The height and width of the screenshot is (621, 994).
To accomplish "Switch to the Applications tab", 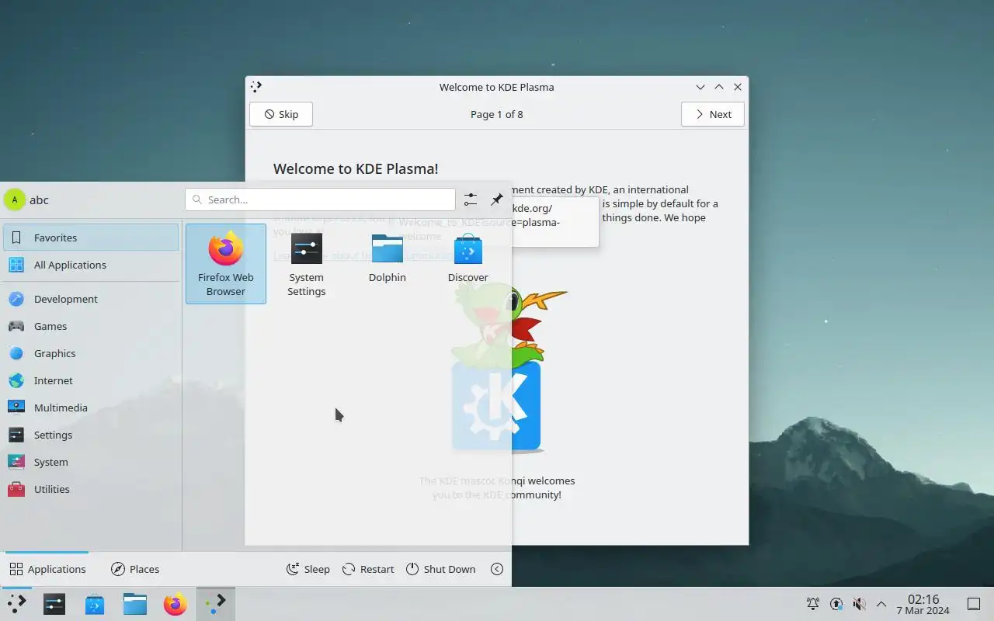I will (x=47, y=569).
